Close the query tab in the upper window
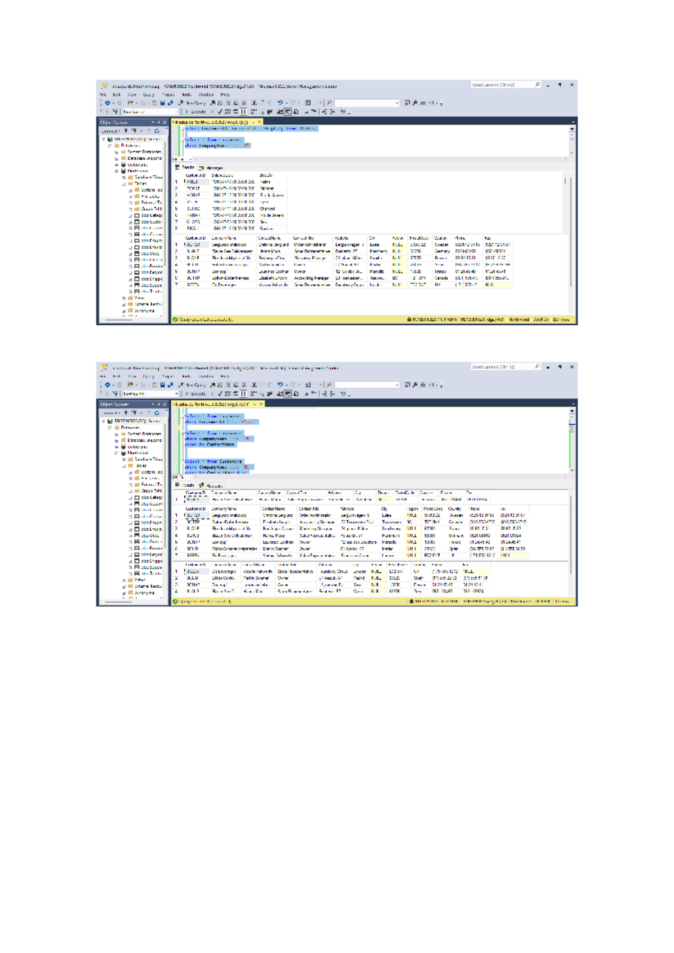The width and height of the screenshot is (674, 953). [x=259, y=122]
